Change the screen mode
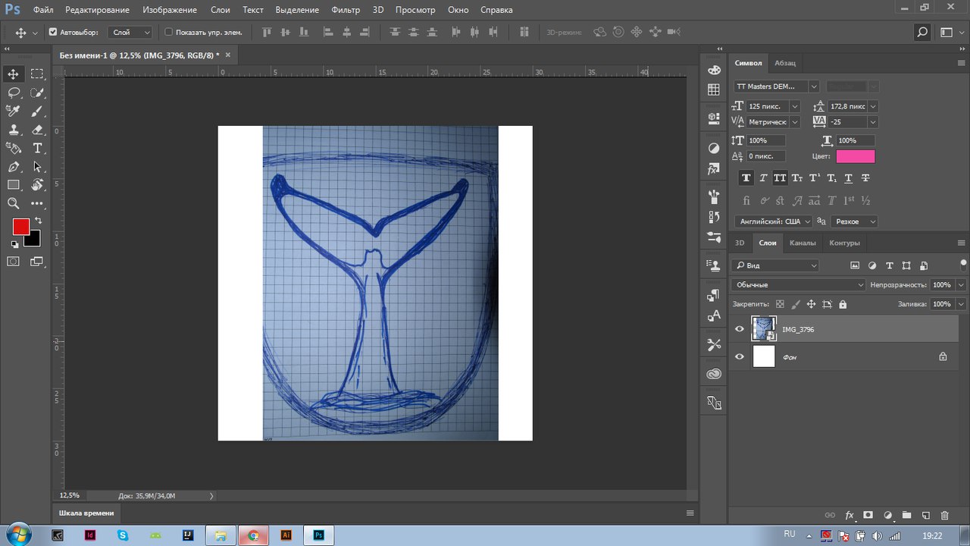Screen dimensions: 970x546 (x=37, y=262)
